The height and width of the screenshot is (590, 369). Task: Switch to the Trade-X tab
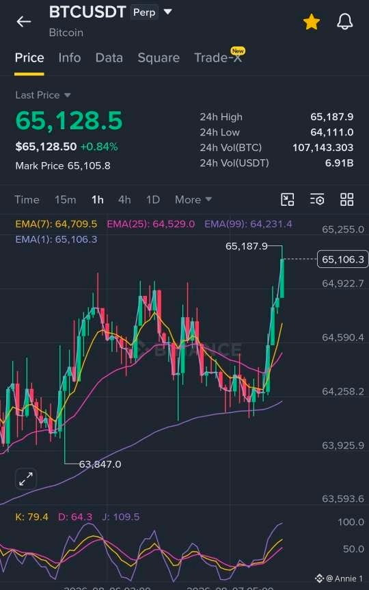218,57
